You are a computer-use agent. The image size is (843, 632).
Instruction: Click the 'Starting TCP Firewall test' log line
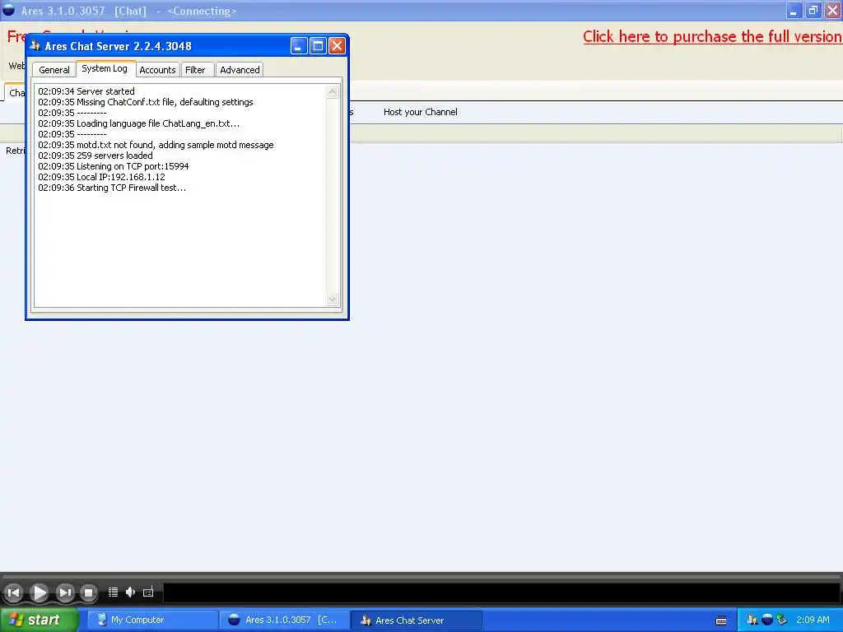(x=112, y=188)
